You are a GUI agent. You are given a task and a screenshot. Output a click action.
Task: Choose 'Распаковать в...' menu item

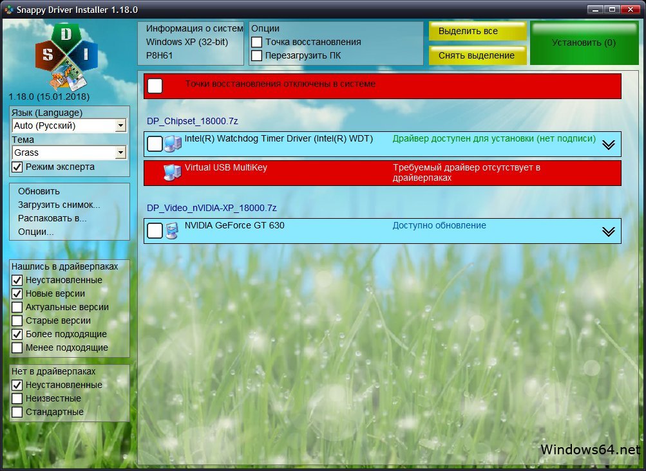click(x=52, y=219)
